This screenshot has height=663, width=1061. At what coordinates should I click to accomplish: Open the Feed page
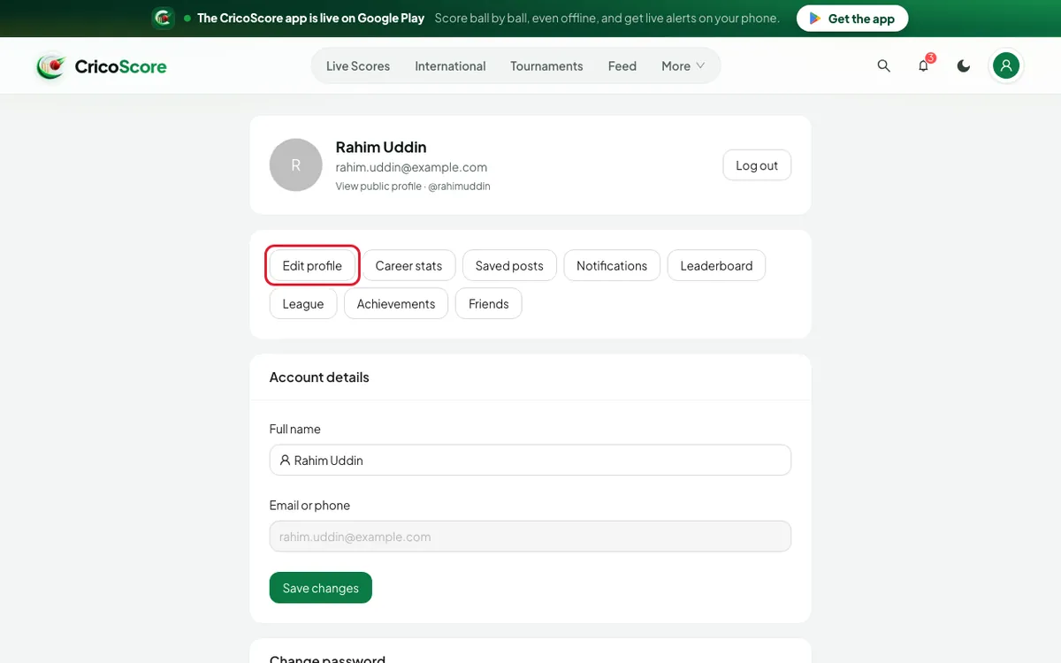622,66
